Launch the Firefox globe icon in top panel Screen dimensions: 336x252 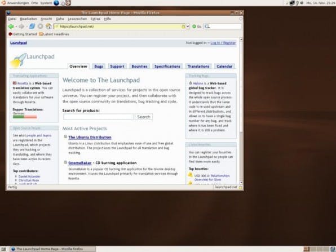(56, 3)
